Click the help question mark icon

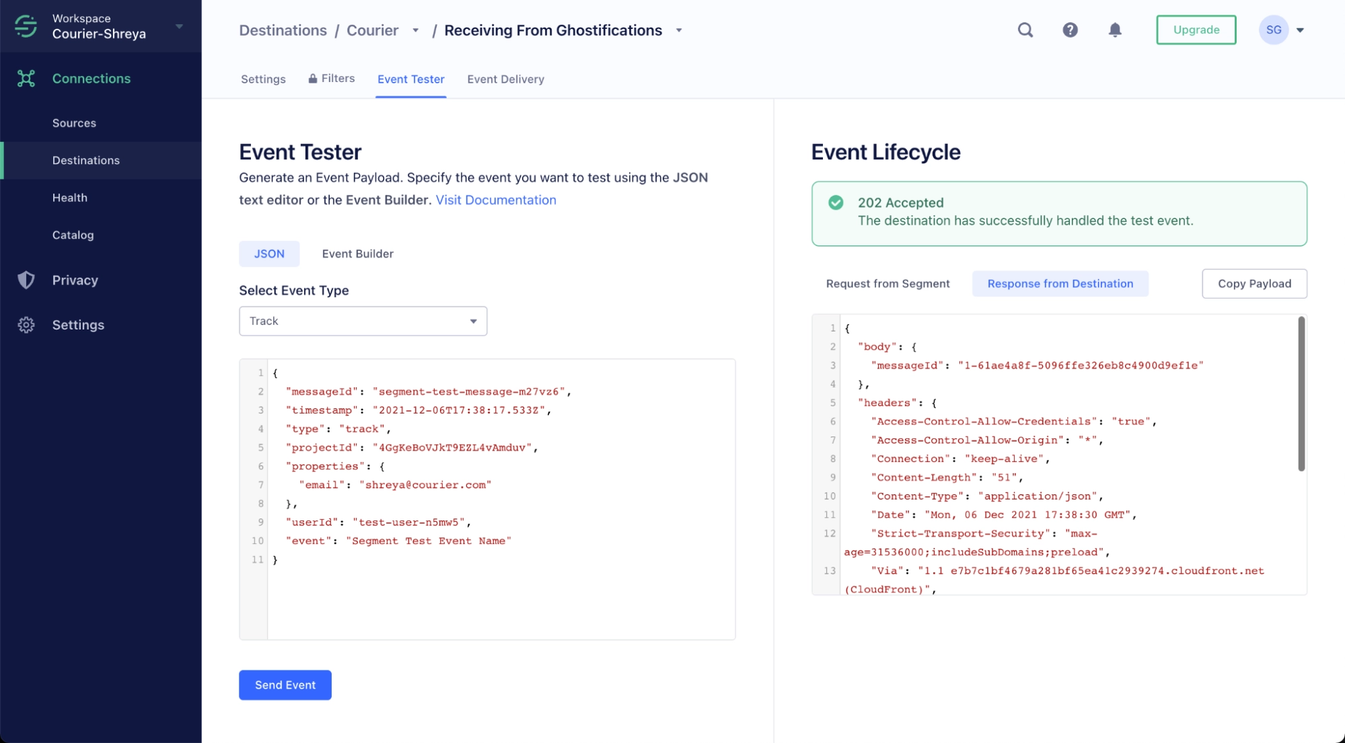(1070, 30)
